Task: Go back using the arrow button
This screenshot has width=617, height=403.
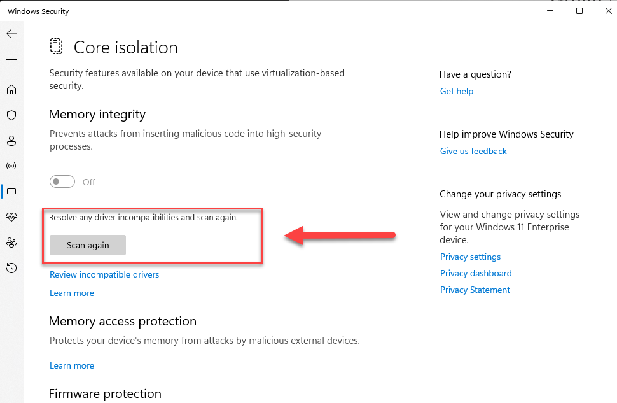Action: click(x=11, y=34)
